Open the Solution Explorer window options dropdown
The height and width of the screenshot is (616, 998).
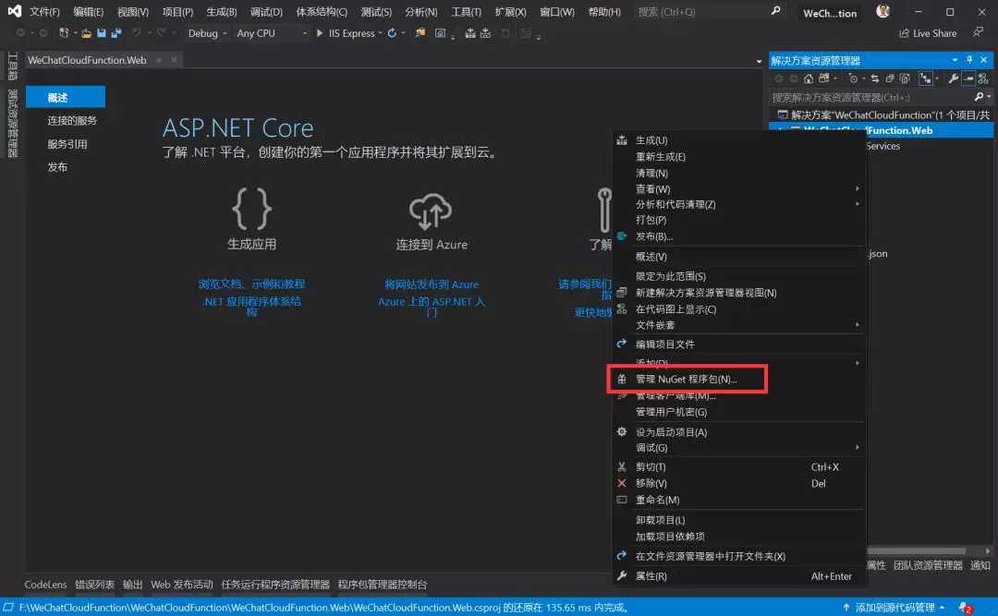tap(955, 60)
